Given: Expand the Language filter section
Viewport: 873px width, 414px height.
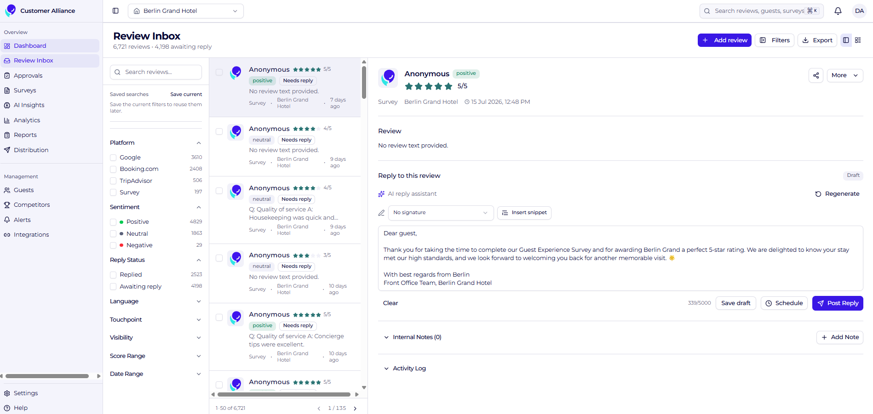Looking at the screenshot, I should [x=156, y=301].
